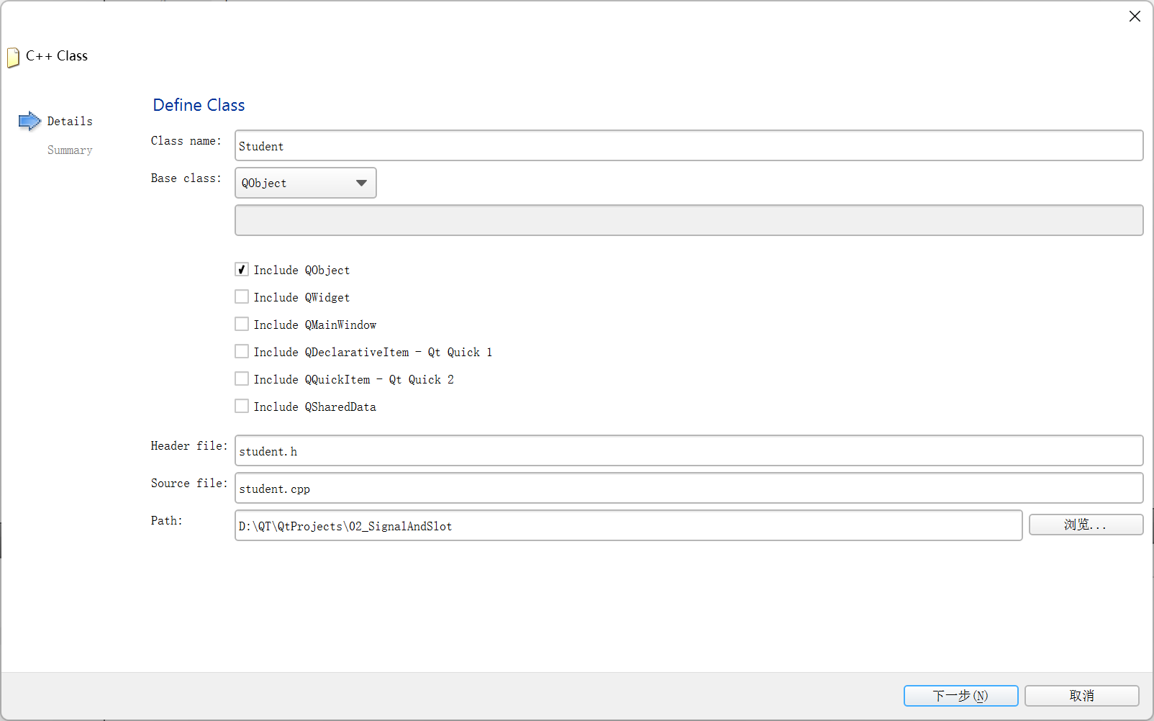1154x721 pixels.
Task: Select the Summary wizard step
Action: tap(70, 150)
